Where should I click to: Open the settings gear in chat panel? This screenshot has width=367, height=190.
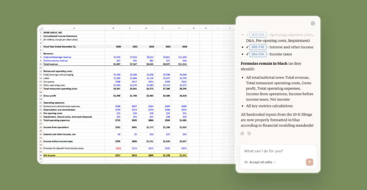point(313,23)
